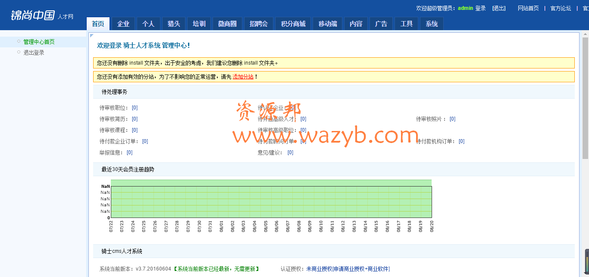Open the 待审核照片 [0] count

(453, 119)
